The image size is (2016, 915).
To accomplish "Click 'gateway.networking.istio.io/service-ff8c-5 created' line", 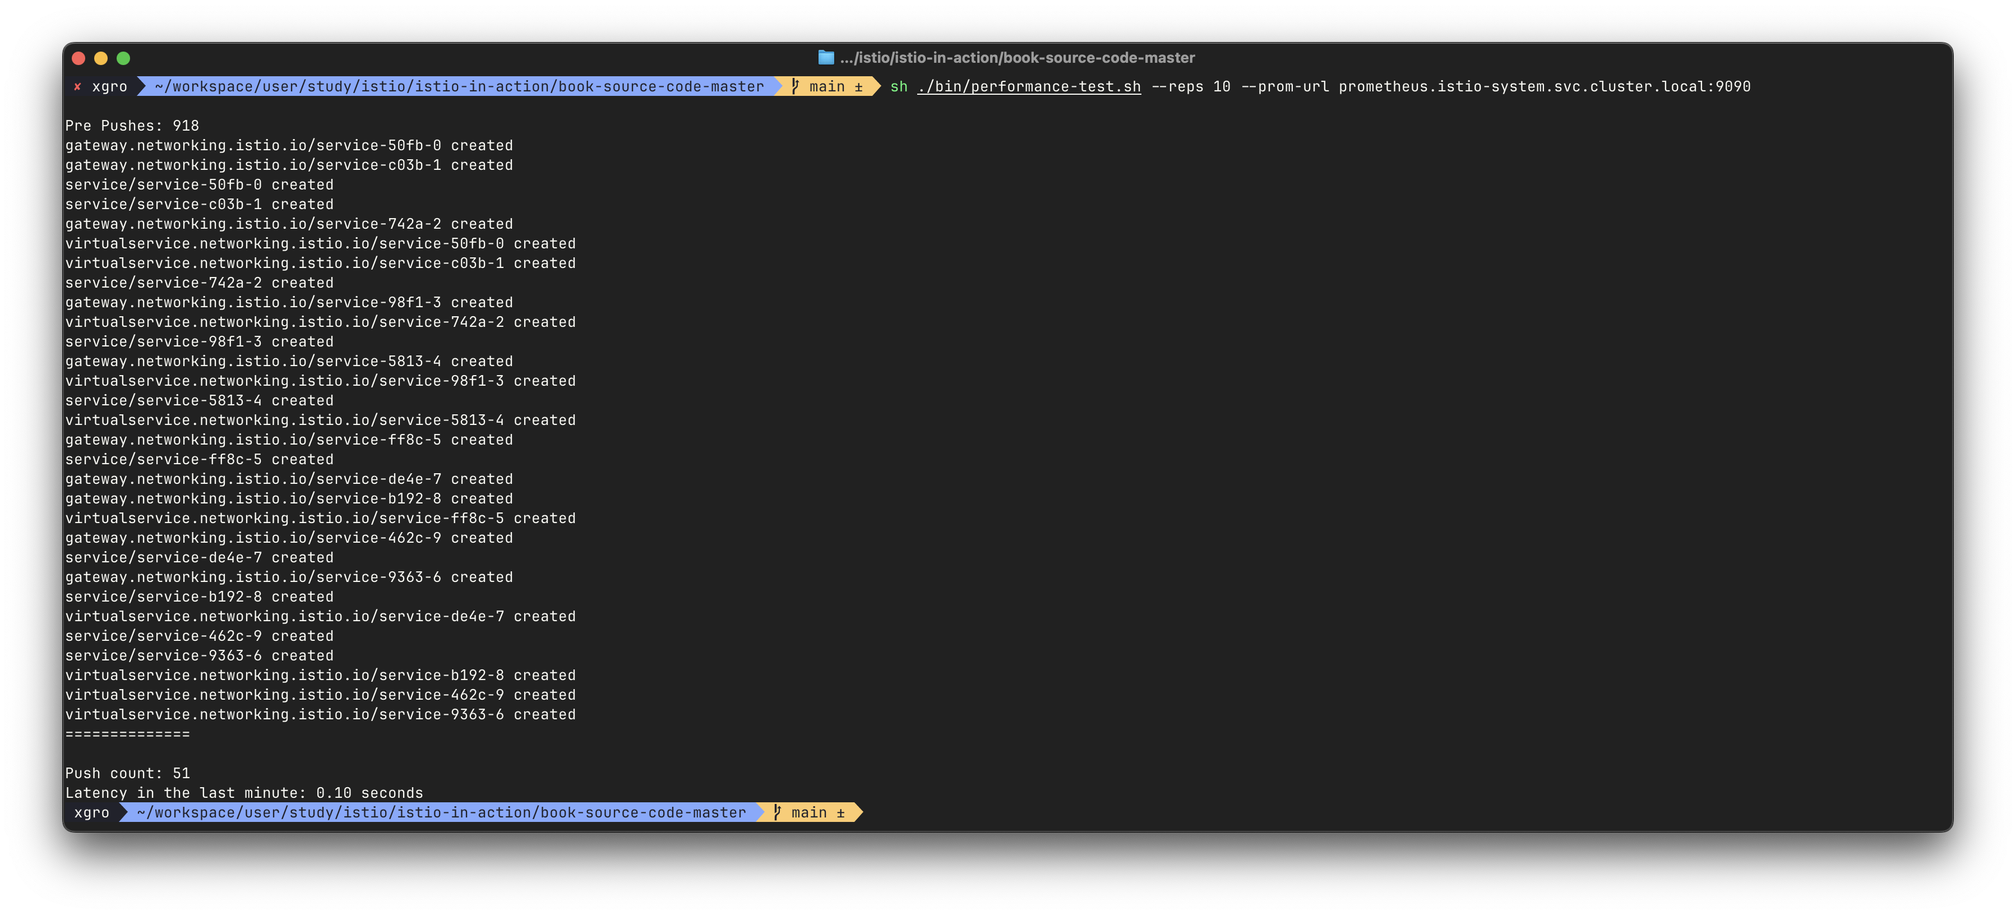I will pos(289,439).
